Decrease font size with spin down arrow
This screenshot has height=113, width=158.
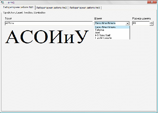pyautogui.click(x=151, y=25)
